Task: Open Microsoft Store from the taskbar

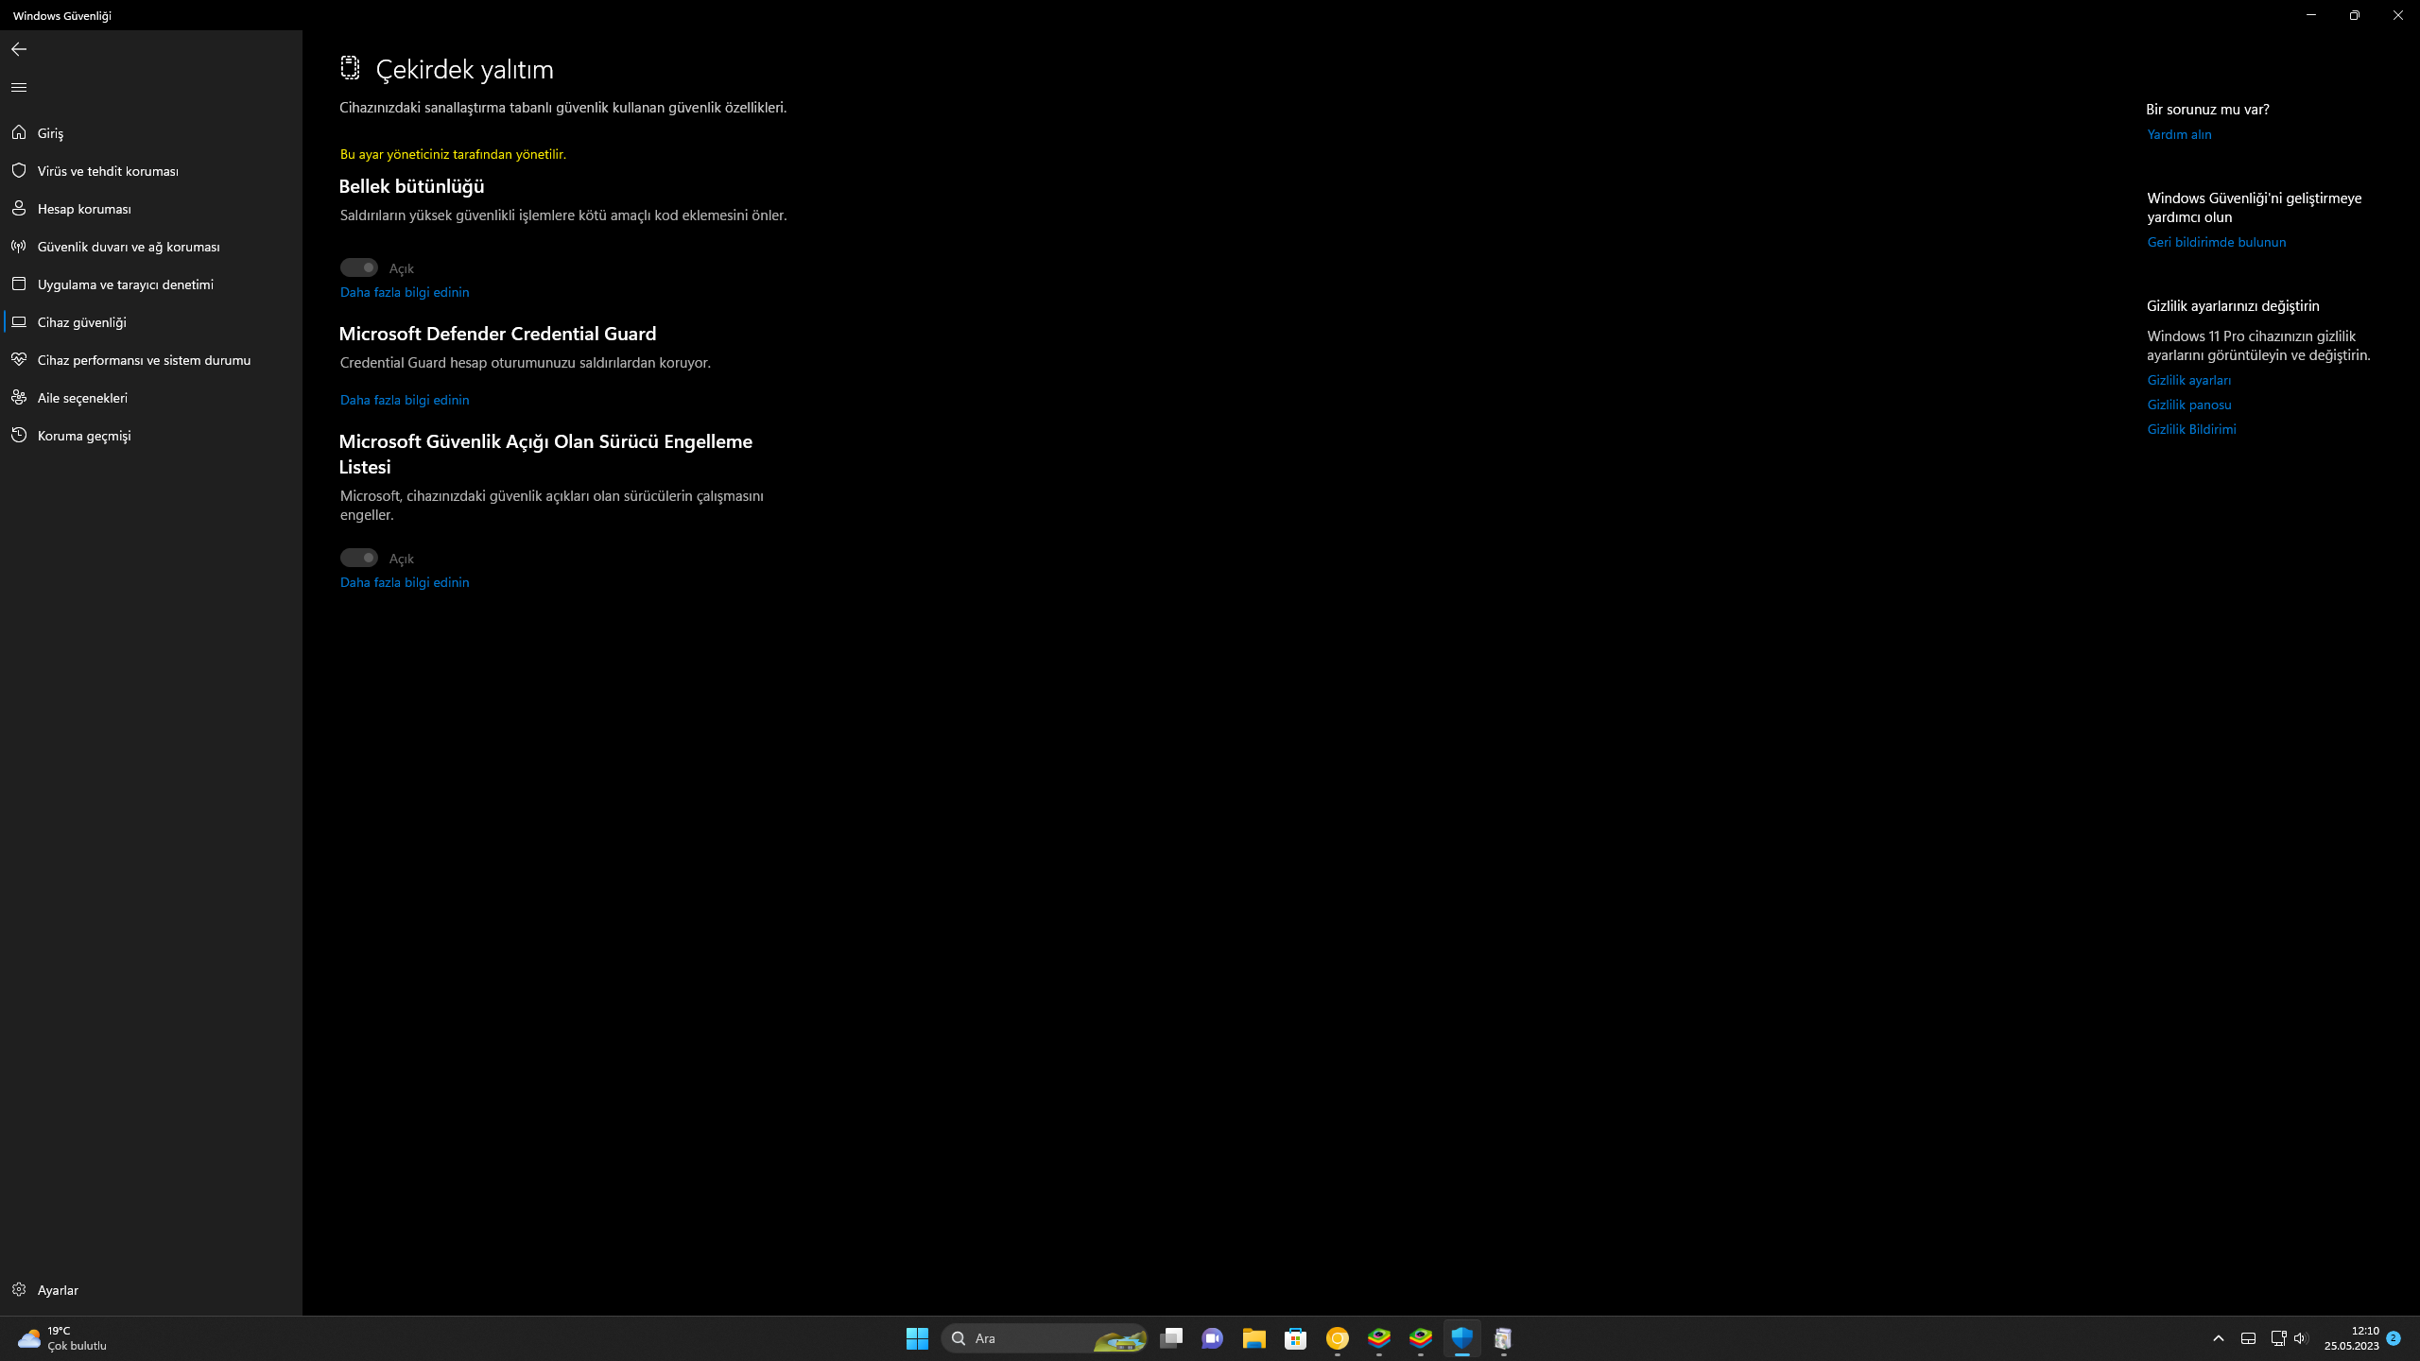Action: [1296, 1338]
